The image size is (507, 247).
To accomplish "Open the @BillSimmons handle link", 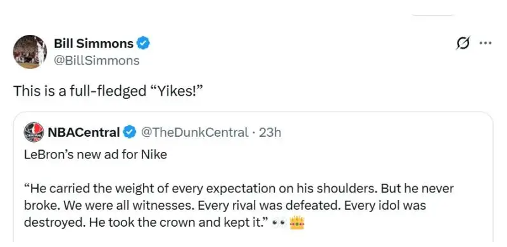I will point(97,61).
